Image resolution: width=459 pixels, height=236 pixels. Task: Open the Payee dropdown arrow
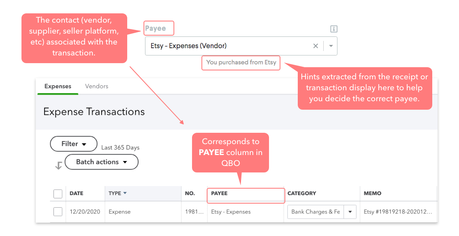pos(331,46)
